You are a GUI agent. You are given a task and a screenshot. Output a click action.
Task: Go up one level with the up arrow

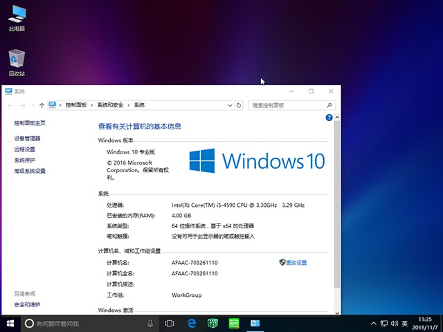[42, 105]
